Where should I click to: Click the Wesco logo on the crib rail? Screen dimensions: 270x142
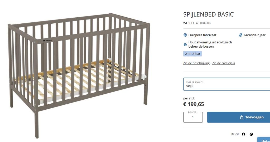pos(47,41)
